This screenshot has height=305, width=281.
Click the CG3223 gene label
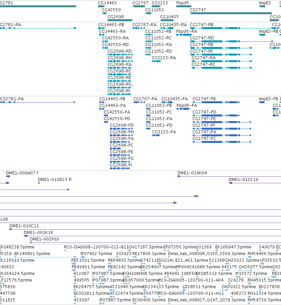point(159,3)
